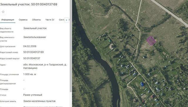Viewport: 188px width, 107px height.
Task: Open the Информация tab
Action: (8, 20)
